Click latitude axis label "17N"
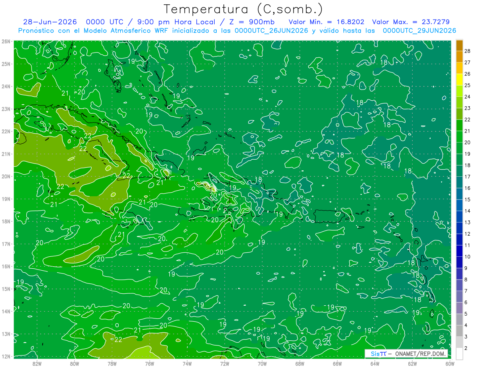The image size is (478, 369). (6, 244)
